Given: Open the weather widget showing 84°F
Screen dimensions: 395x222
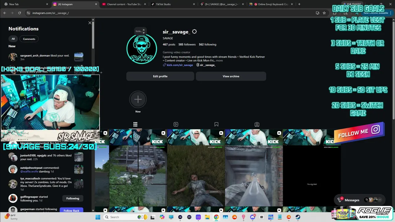Looking at the screenshot, I should [11, 217].
